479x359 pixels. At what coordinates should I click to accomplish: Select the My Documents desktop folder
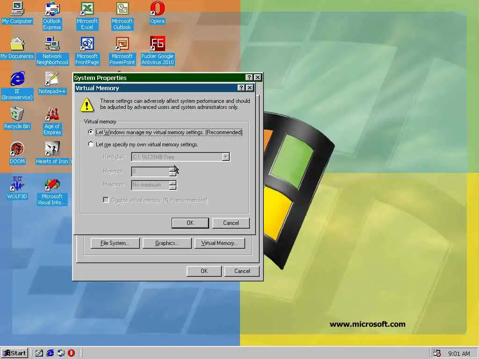pyautogui.click(x=17, y=48)
